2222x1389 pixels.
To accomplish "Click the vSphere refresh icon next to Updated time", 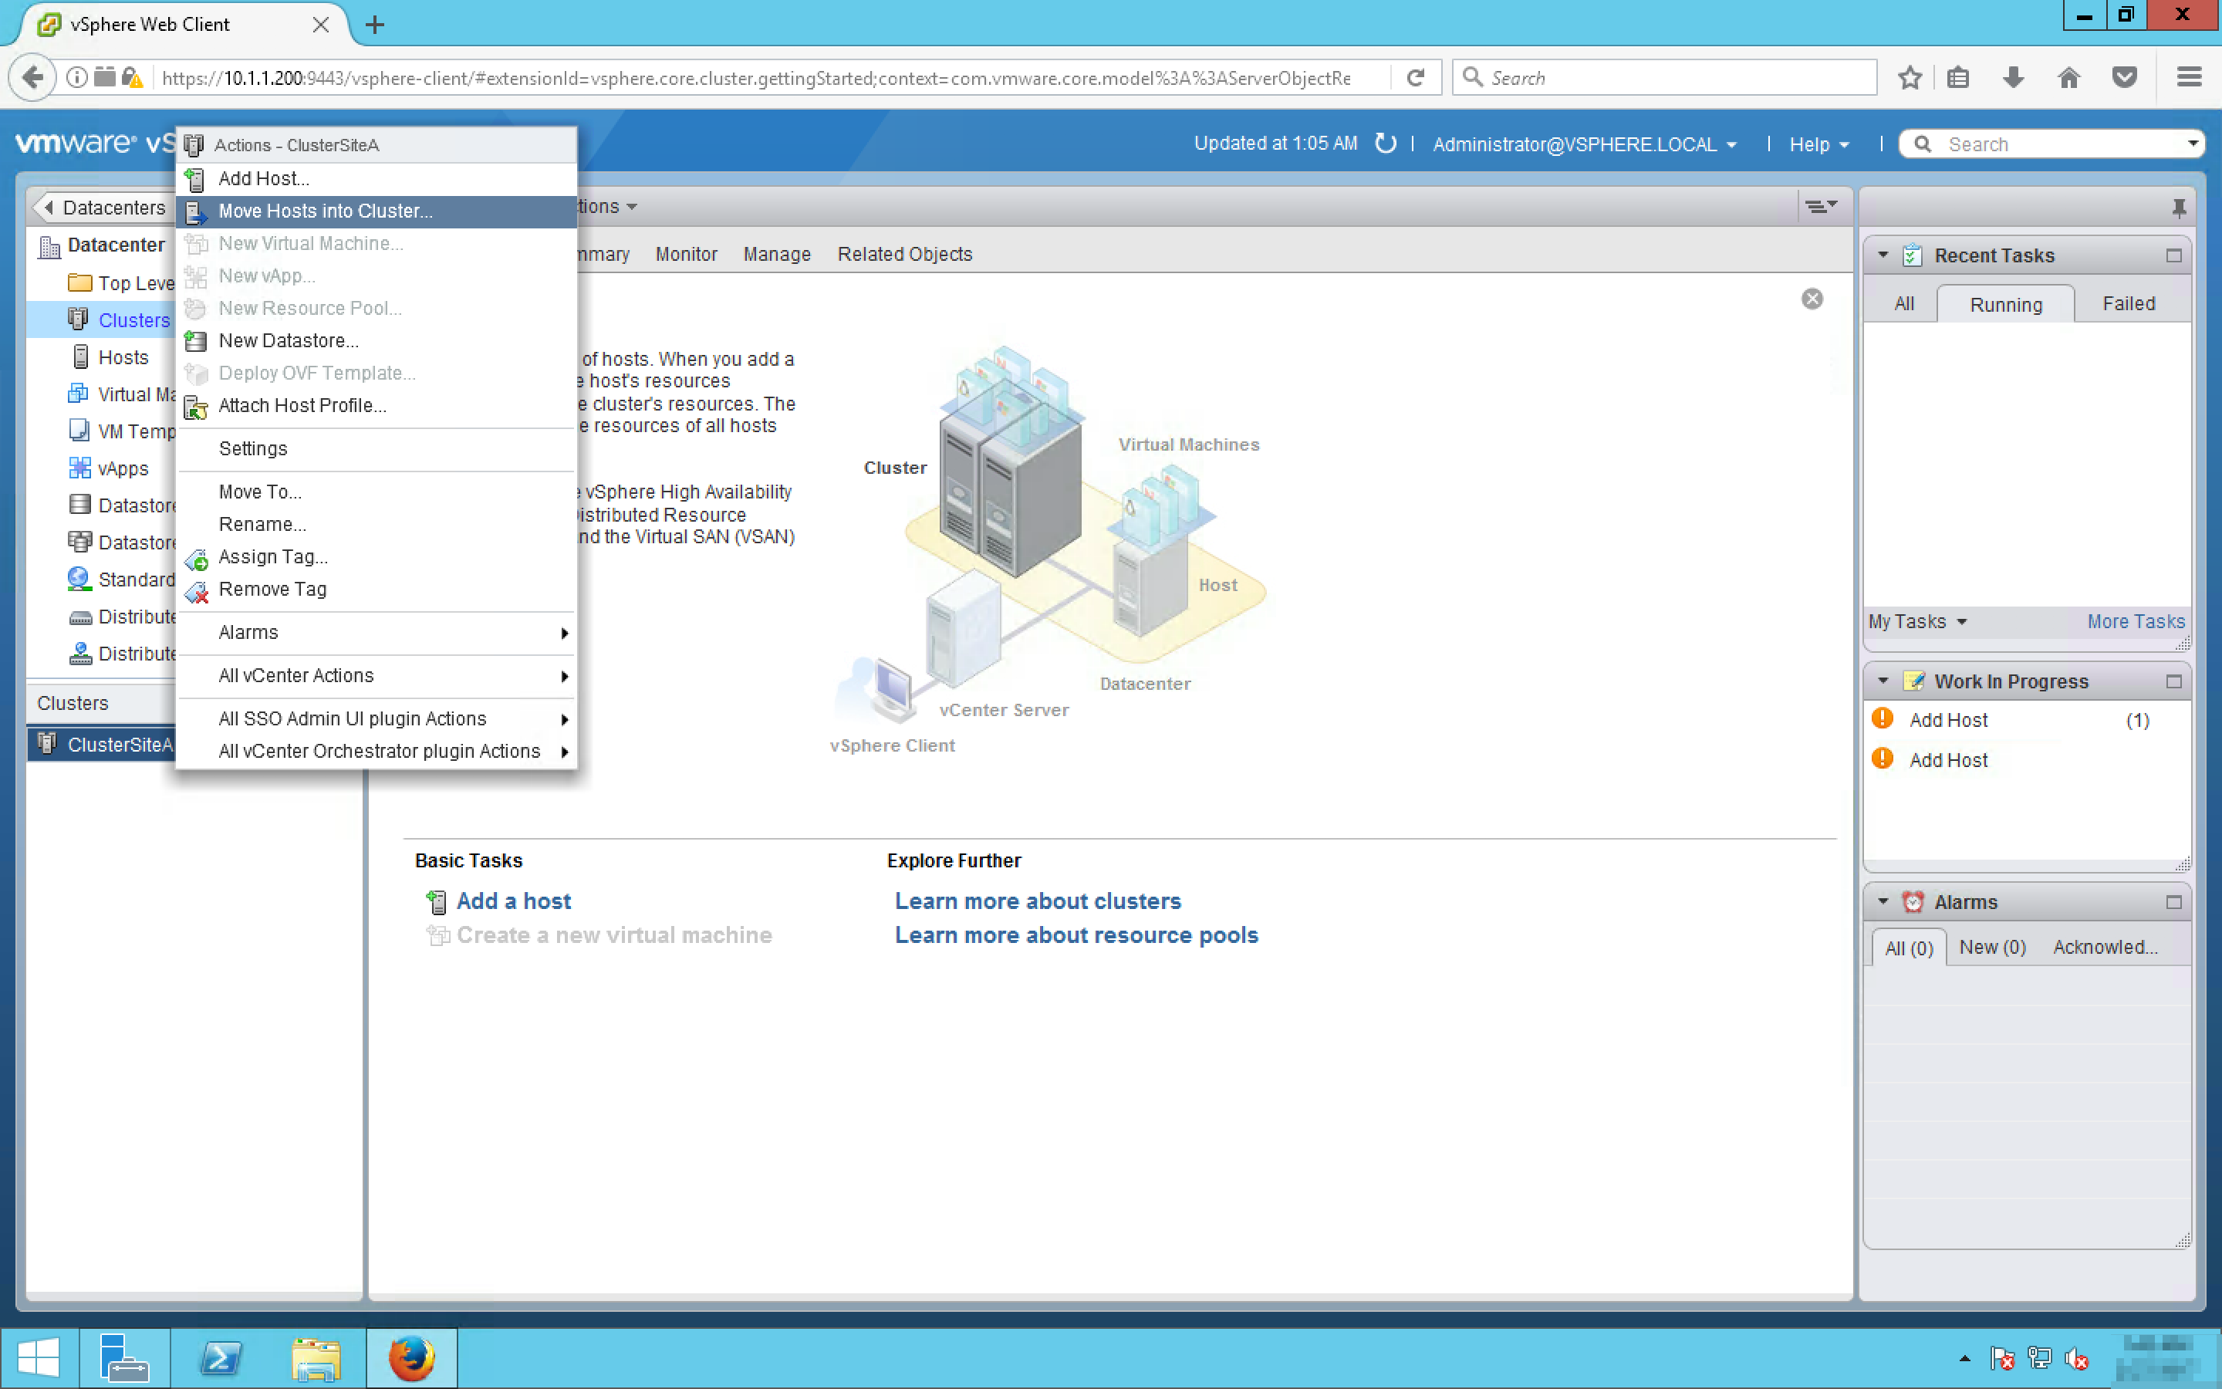I will [1385, 144].
